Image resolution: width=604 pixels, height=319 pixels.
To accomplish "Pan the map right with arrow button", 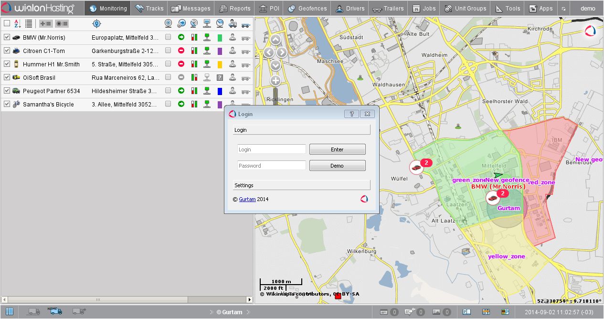I will tap(282, 53).
